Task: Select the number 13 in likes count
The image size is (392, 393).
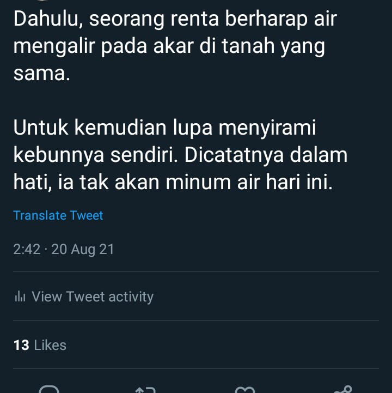Action: click(21, 345)
